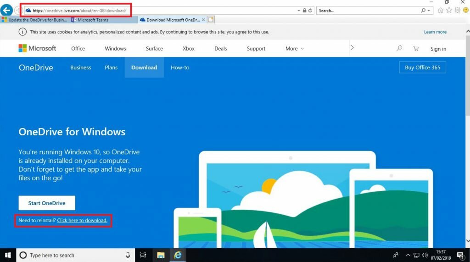Open the Xbox menu item
470x262 pixels.
point(189,49)
